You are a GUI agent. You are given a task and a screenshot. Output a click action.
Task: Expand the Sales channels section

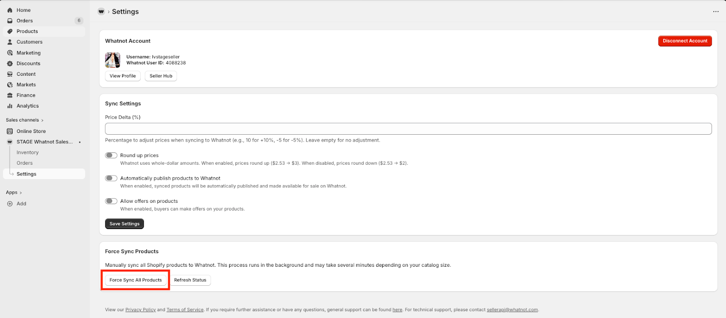(42, 120)
